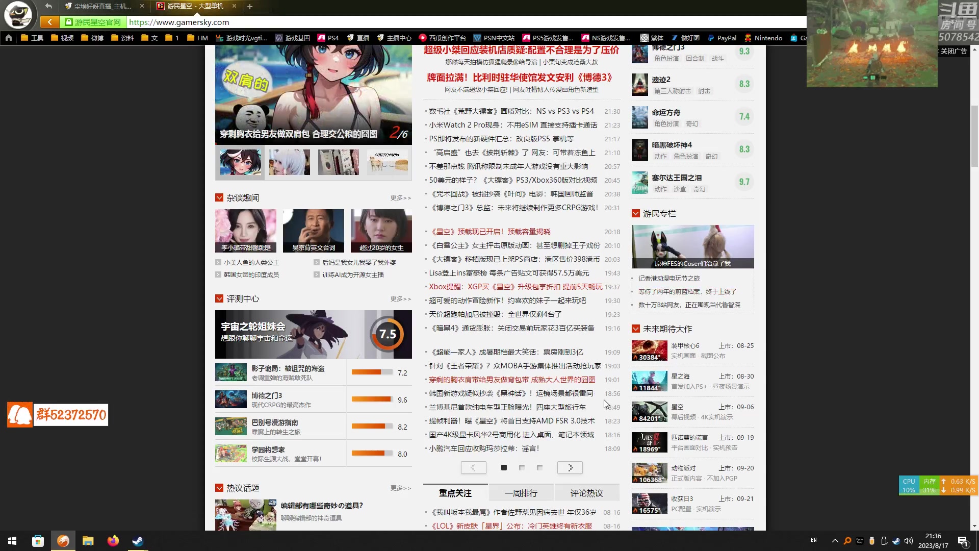This screenshot has width=979, height=551.
Task: Open the 吴京背英文台词 image card
Action: click(313, 231)
